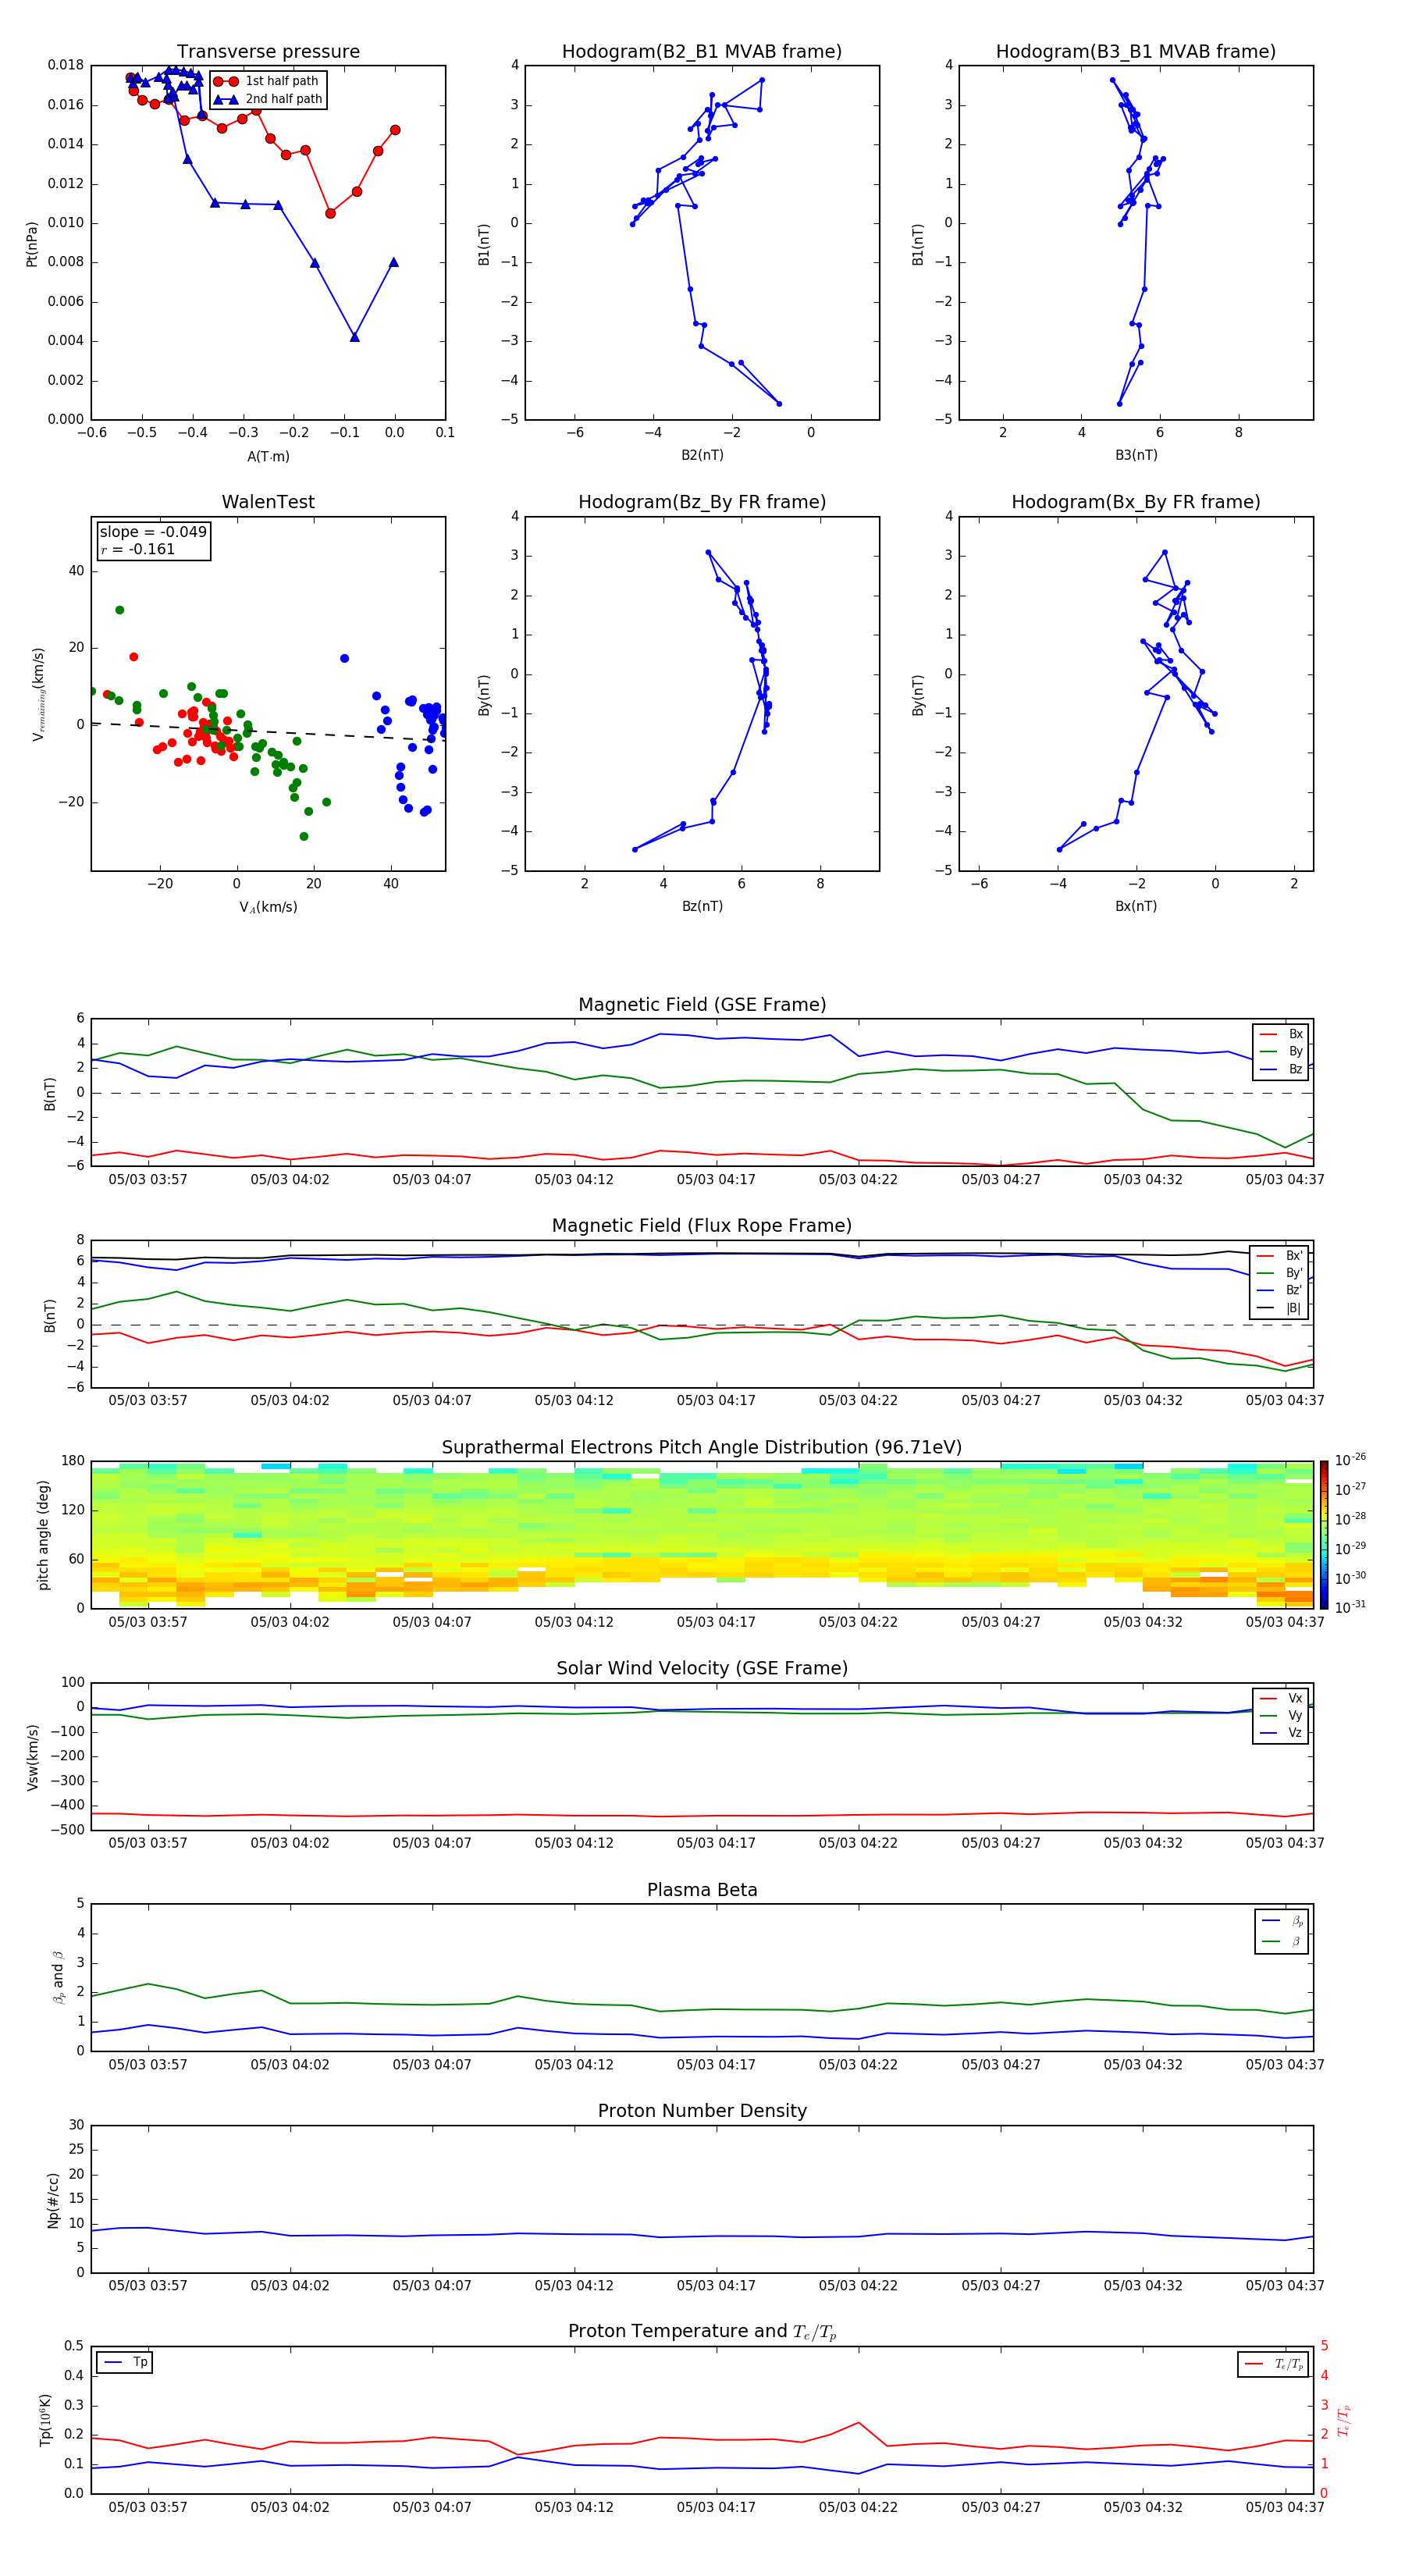1405x2576 pixels.
Task: Click the 'WalenTest' plot title
Action: (268, 502)
